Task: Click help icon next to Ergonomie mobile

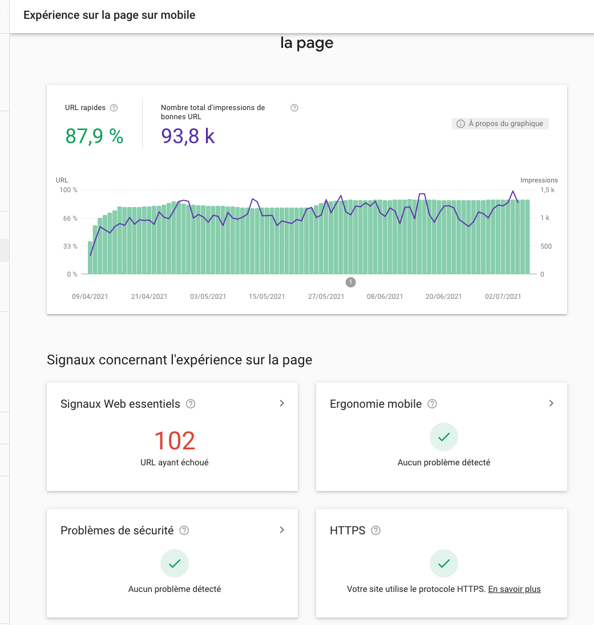Action: click(x=433, y=404)
